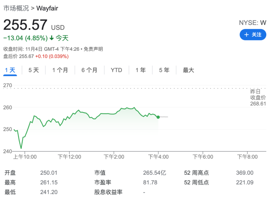Image resolution: width=276 pixels, height=202 pixels.
Task: Select the 1 天 tab
Action: (10, 70)
